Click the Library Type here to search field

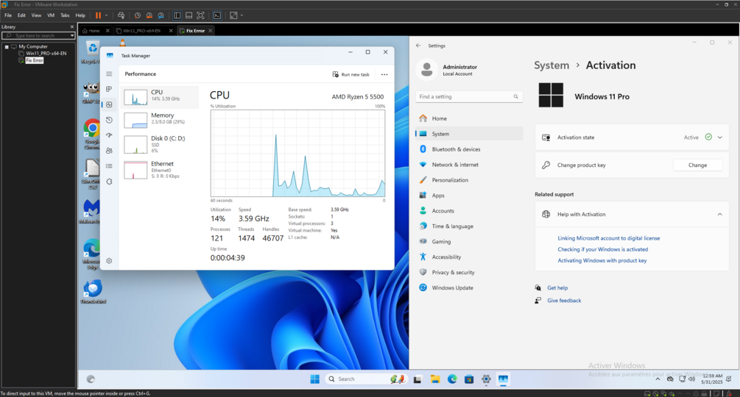(x=38, y=36)
